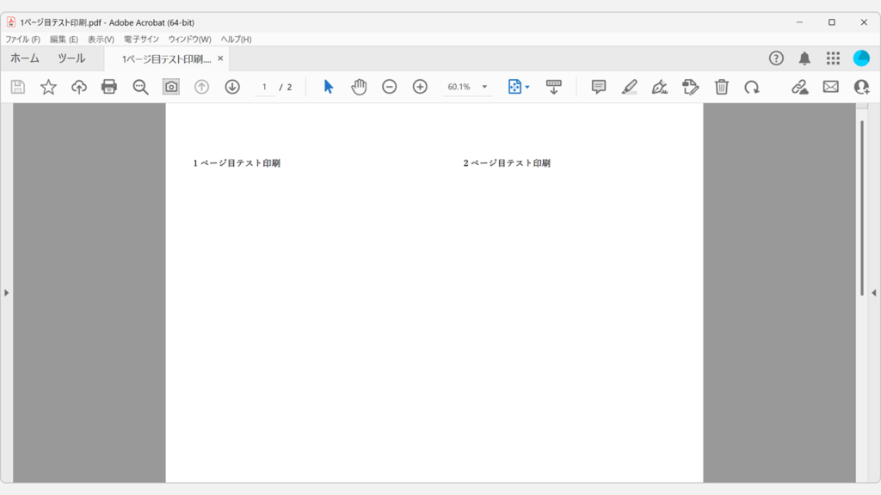Add a comment note bubble
Viewport: 881px width, 495px height.
click(x=599, y=87)
